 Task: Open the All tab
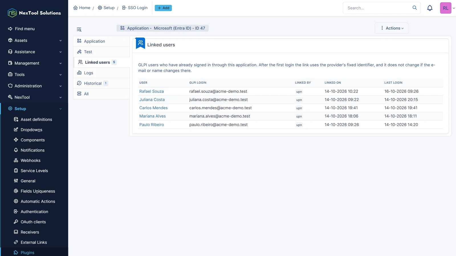tap(101, 94)
